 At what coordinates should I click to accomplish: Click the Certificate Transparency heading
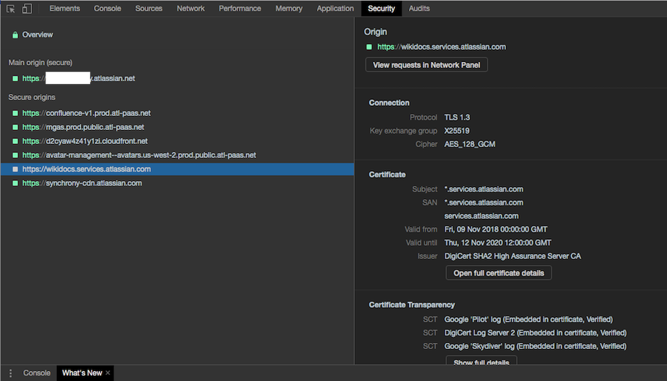pos(412,305)
